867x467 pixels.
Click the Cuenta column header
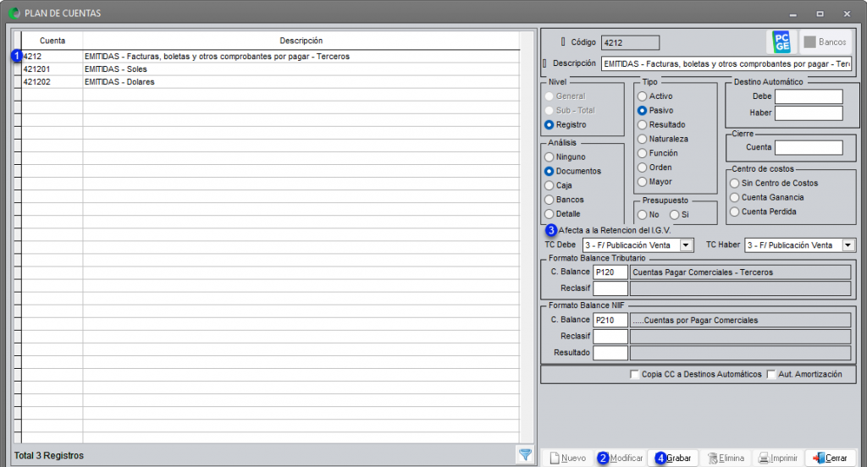tap(52, 41)
